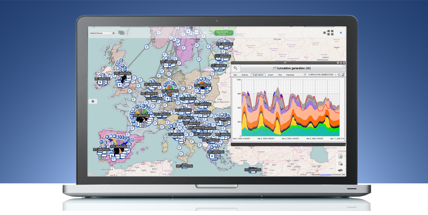Viewport: 428px width, 215px height.
Task: Click the default (Power) view name field
Action: [x=101, y=33]
